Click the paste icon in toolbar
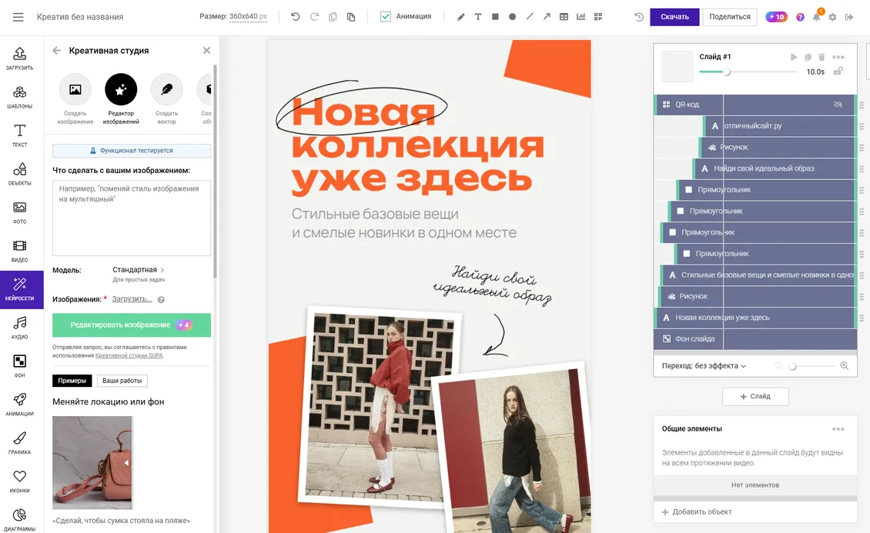 click(351, 17)
